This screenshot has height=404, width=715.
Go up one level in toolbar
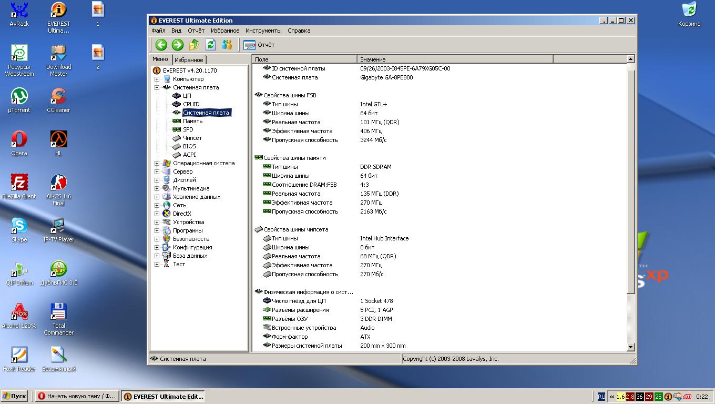point(194,45)
